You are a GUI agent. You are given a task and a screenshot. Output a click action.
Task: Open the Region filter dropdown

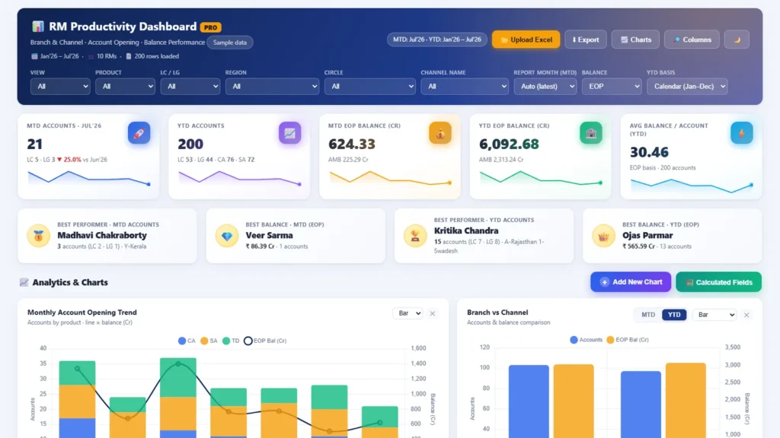click(x=272, y=87)
